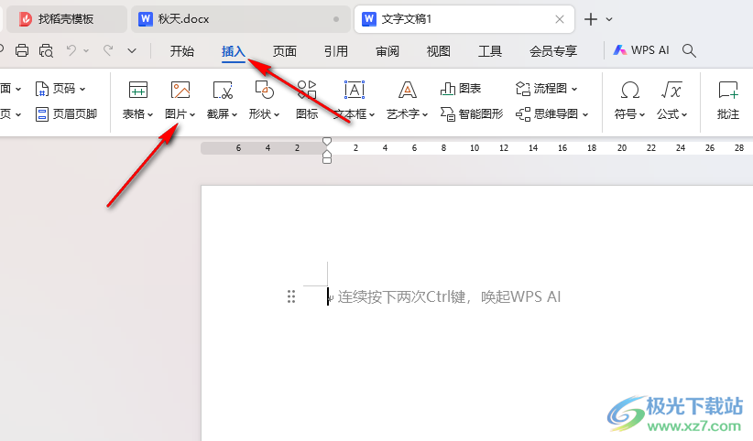This screenshot has height=441, width=753.
Task: Click the 形状 shapes icon
Action: [264, 90]
